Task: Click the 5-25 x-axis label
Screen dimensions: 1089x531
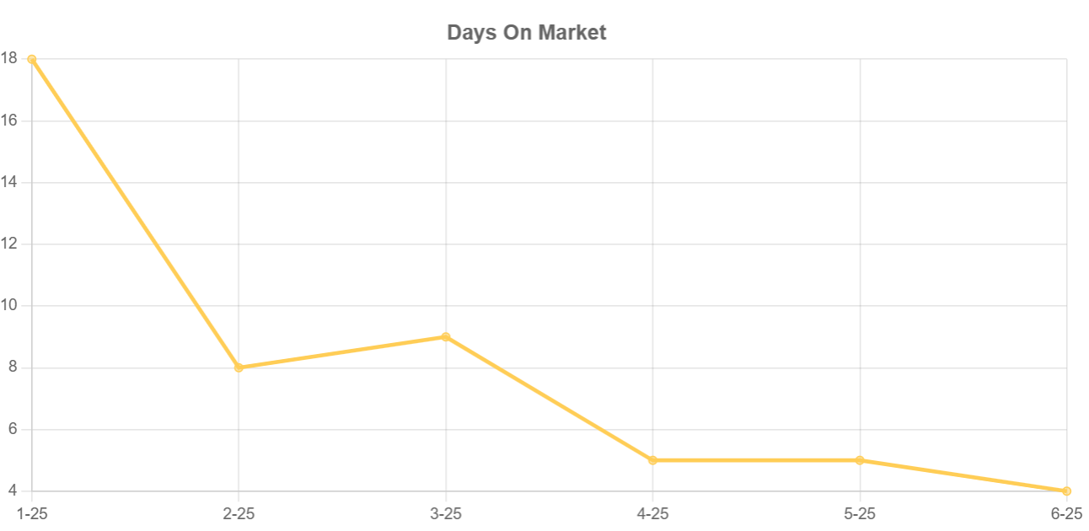Action: pos(860,513)
